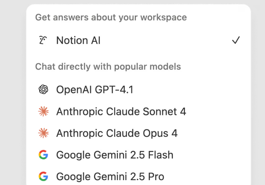Screen dimensions: 265x185
Task: Click the Anthropic starburst icon beside Claude Sonnet 4
Action: (x=44, y=111)
